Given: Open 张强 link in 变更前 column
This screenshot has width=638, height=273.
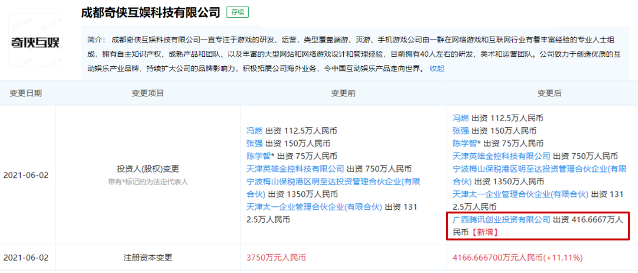Looking at the screenshot, I should [x=255, y=144].
